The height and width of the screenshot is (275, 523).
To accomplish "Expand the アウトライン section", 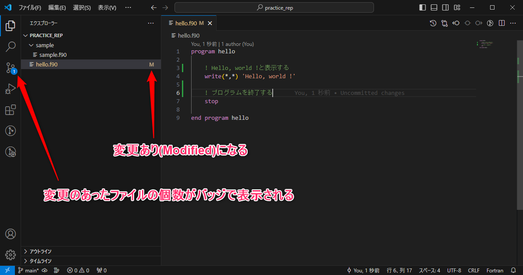I will point(91,251).
